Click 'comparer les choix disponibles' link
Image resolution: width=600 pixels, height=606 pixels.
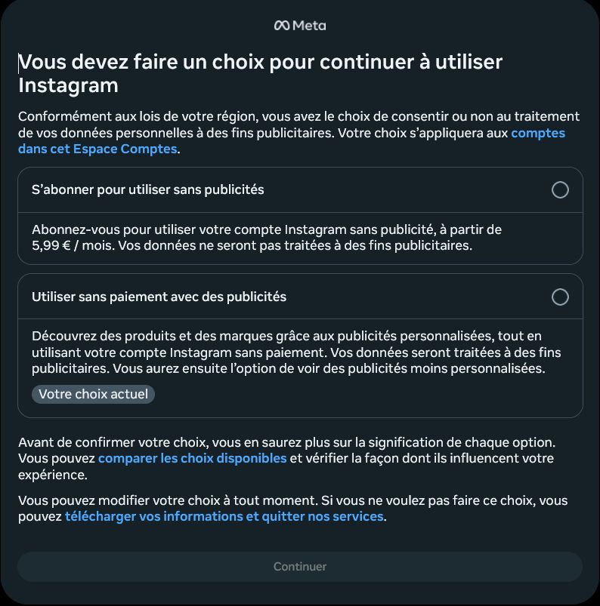click(193, 457)
